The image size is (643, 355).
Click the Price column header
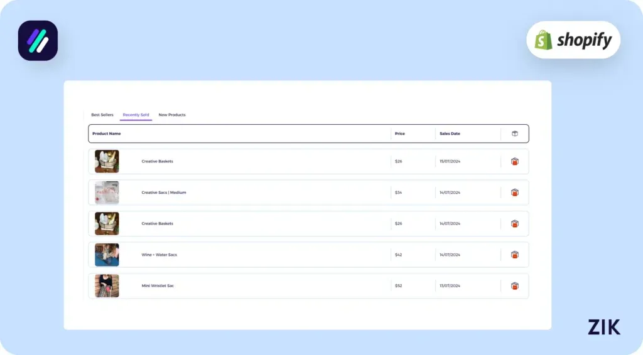[x=400, y=134]
